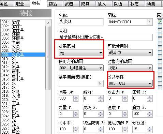
Task: Select skill 005: 还原Ω
Action: coord(23,38)
